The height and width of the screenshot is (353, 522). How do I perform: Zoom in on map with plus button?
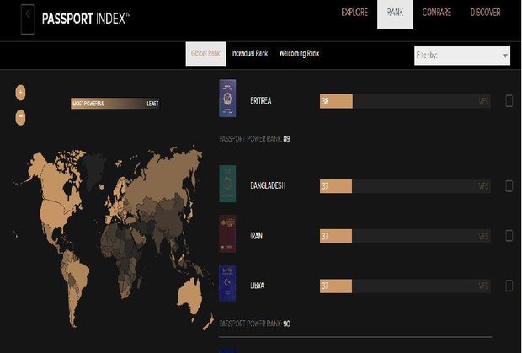(20, 92)
